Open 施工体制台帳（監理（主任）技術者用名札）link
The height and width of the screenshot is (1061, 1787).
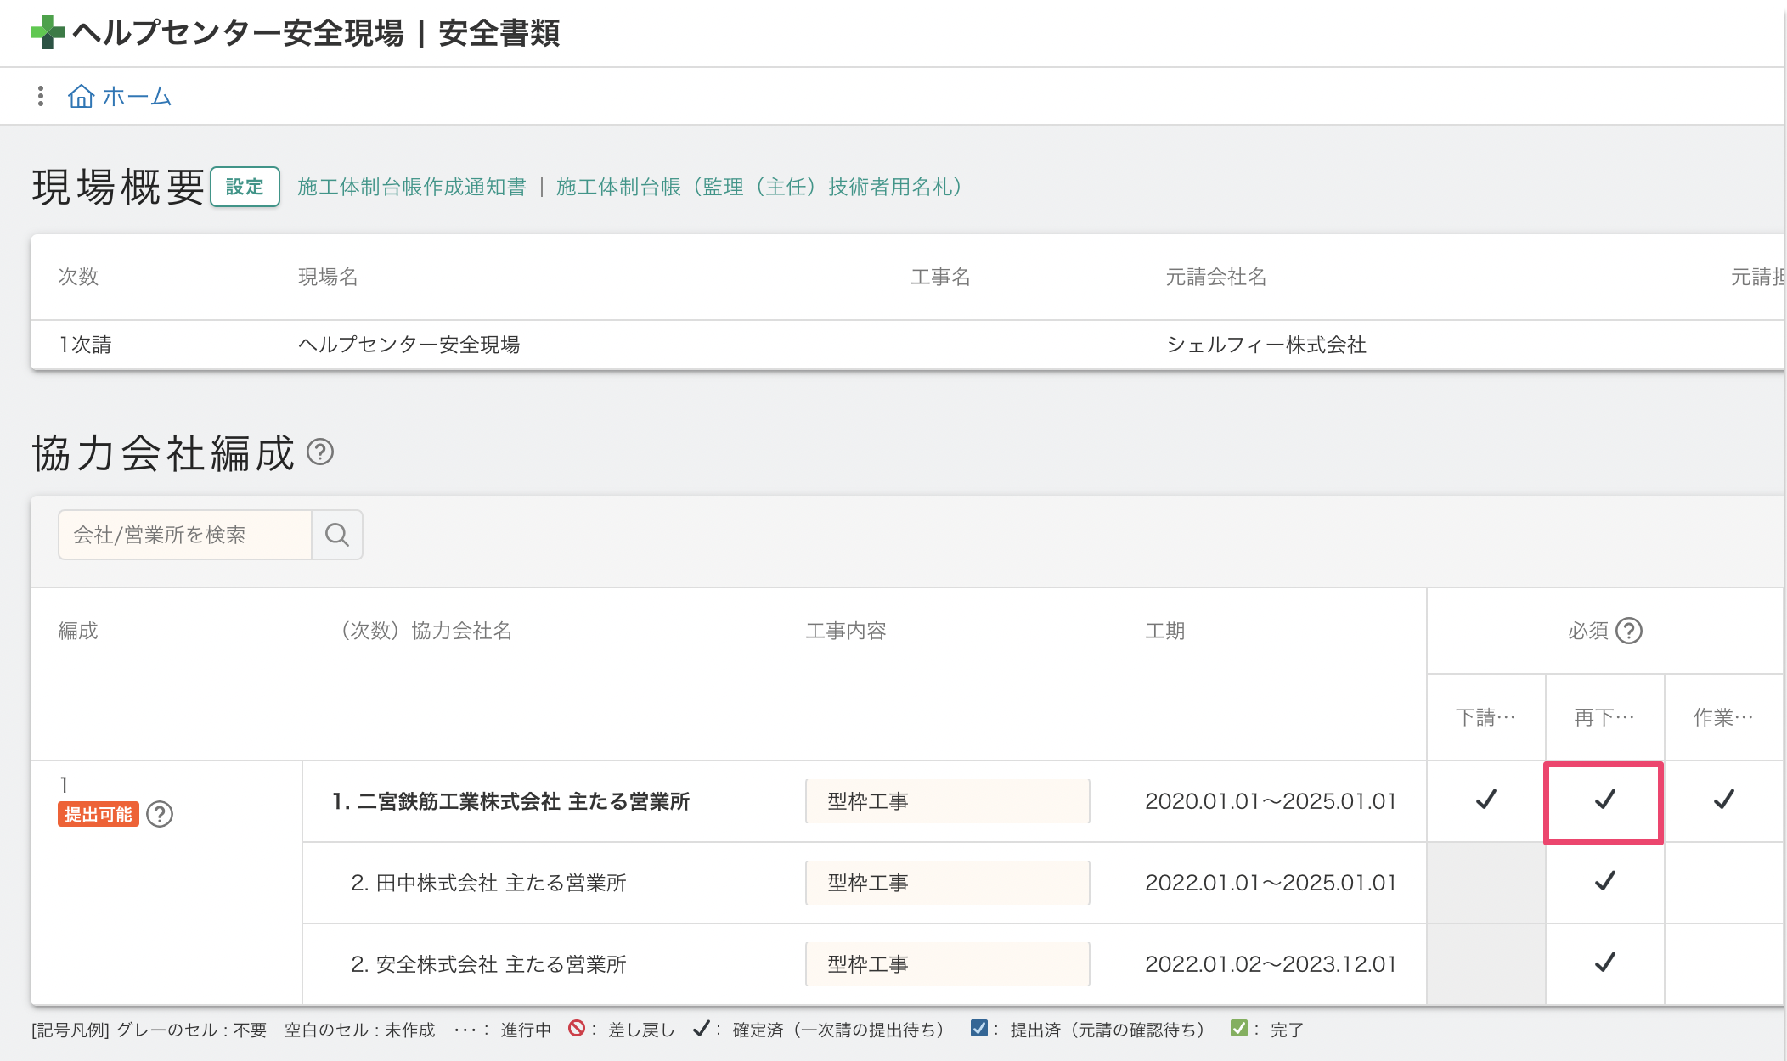(x=758, y=187)
